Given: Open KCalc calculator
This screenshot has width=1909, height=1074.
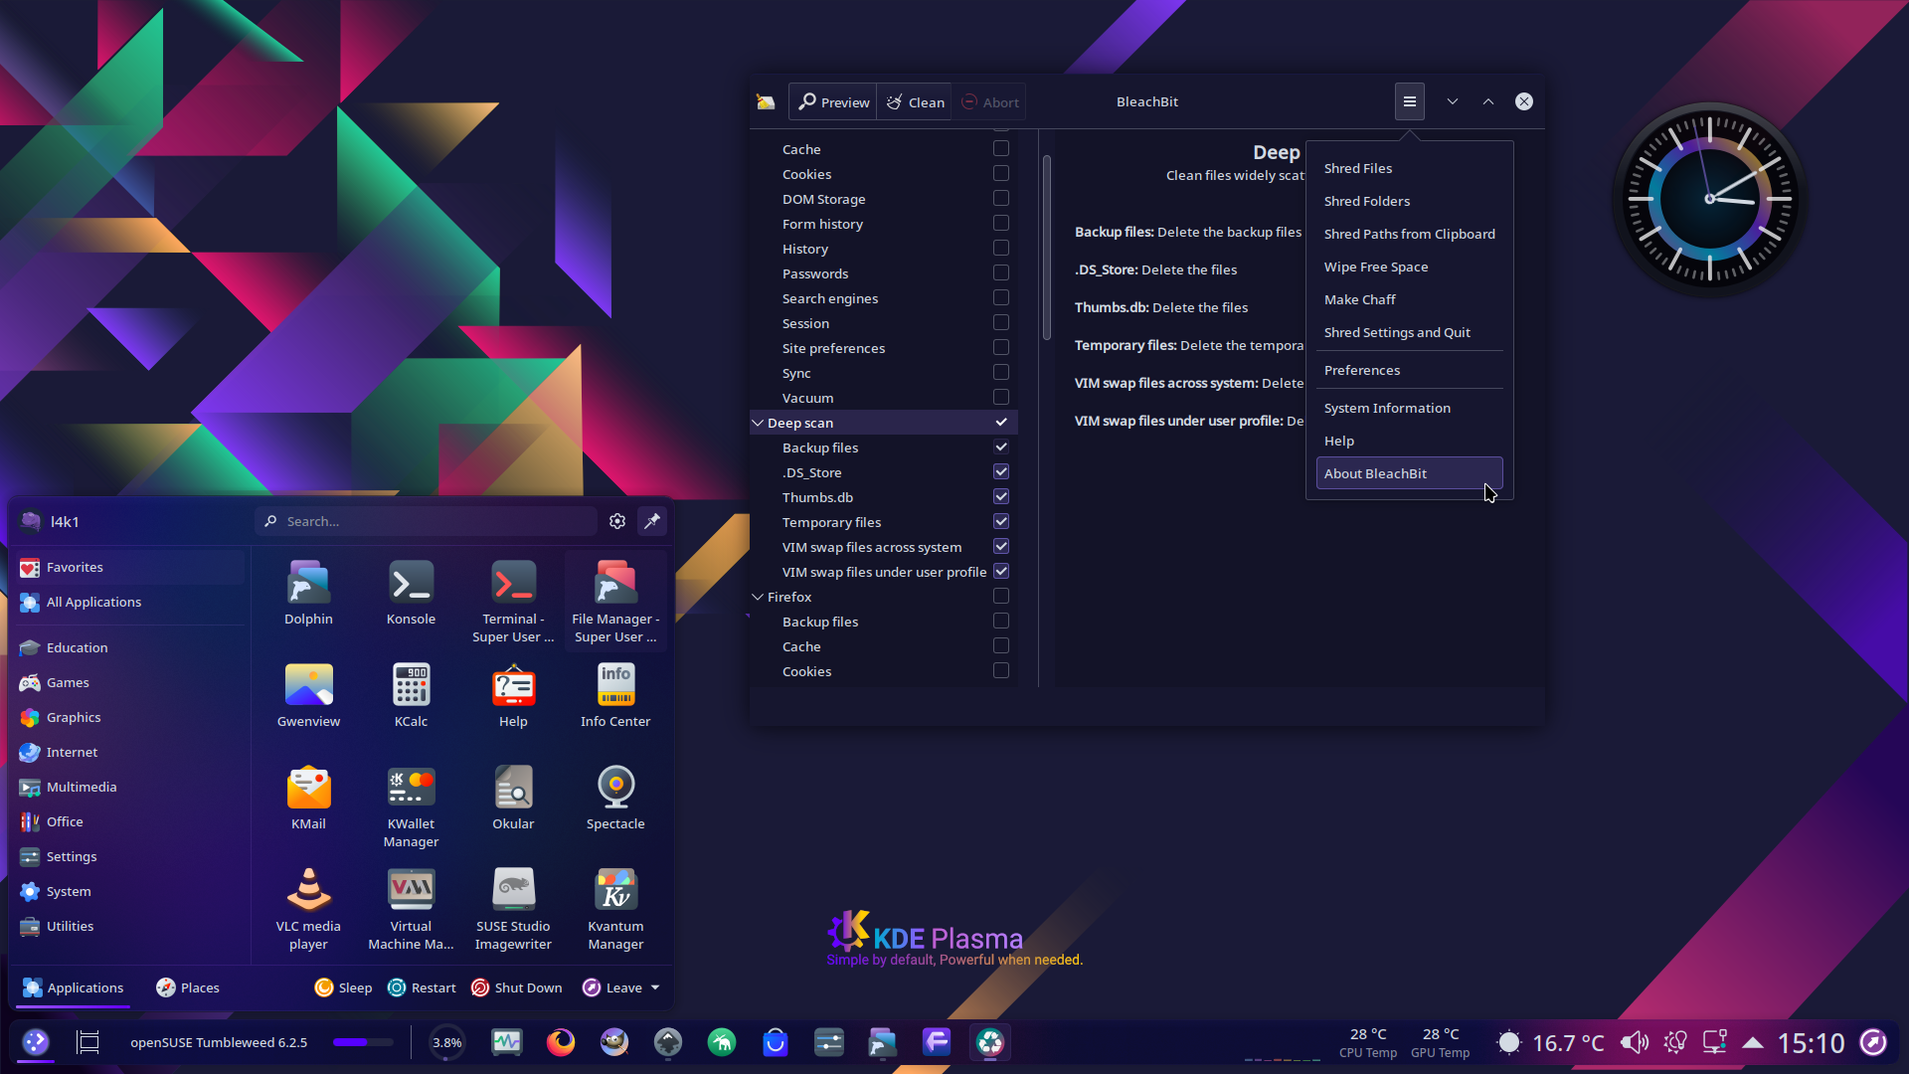Looking at the screenshot, I should [x=411, y=696].
